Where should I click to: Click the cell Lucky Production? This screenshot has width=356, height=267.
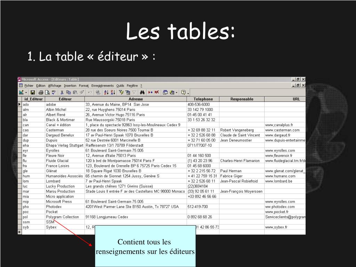click(65, 186)
